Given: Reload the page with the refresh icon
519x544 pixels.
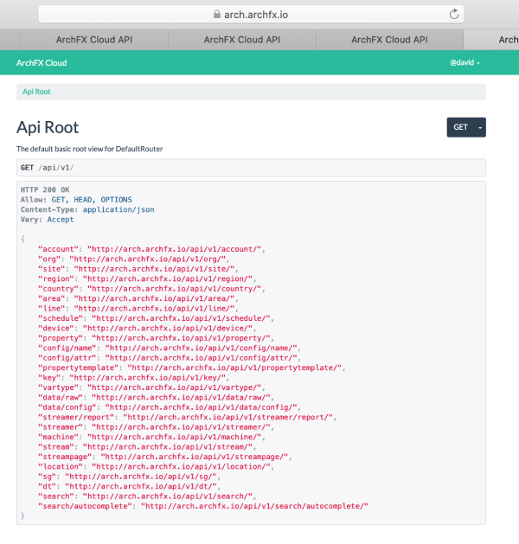Looking at the screenshot, I should click(x=454, y=14).
